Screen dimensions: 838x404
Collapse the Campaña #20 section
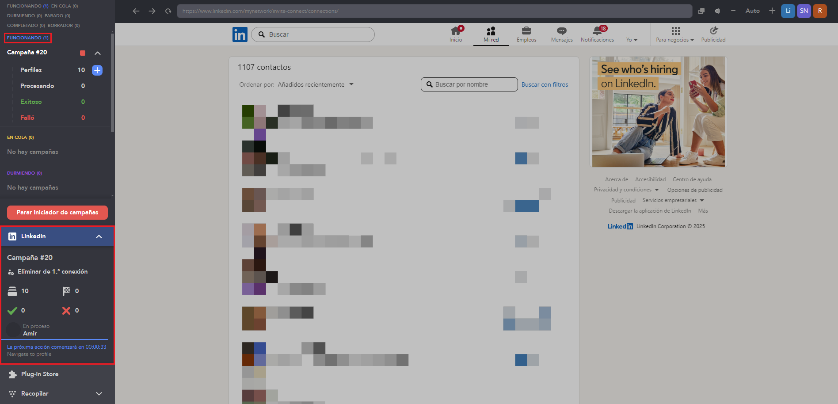(98, 53)
